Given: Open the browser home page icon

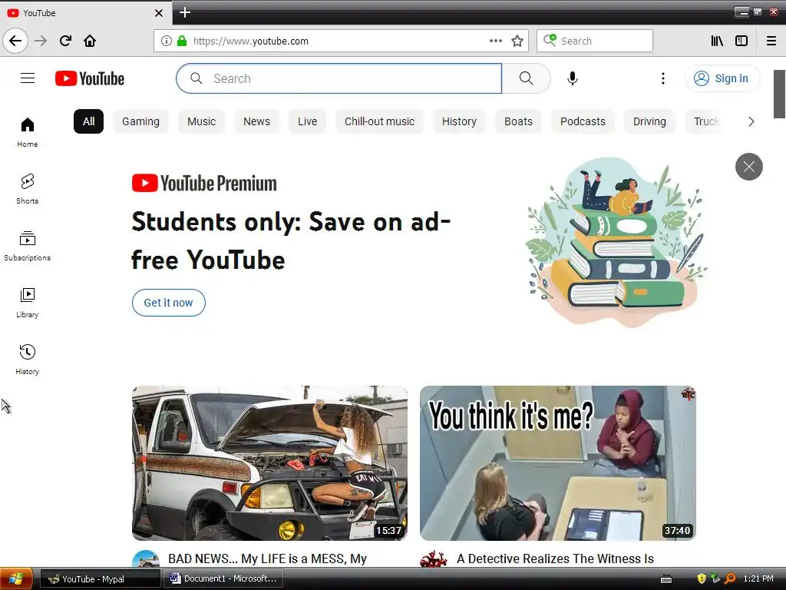Looking at the screenshot, I should [x=90, y=41].
